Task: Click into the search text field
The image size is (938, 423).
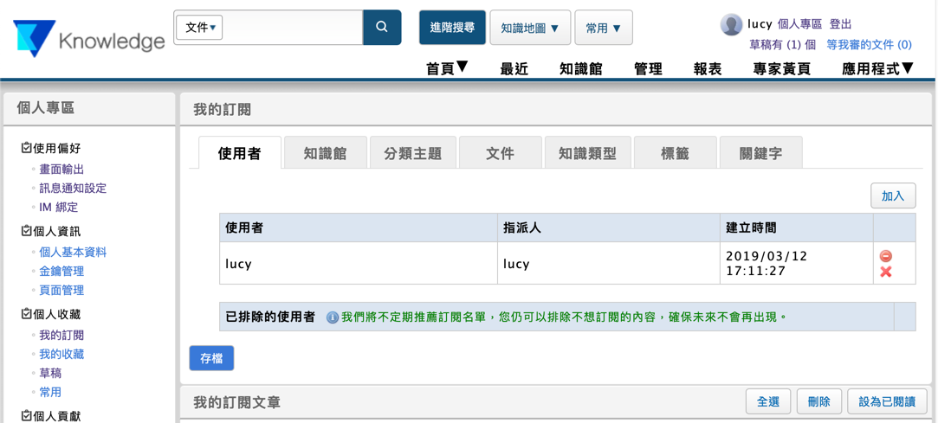Action: click(293, 28)
